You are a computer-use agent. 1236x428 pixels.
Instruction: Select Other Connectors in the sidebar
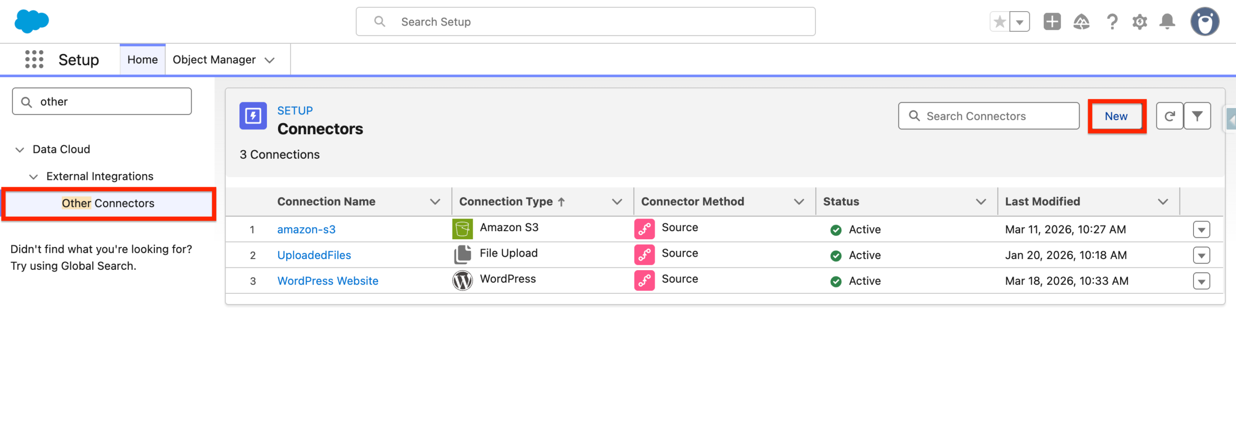click(x=108, y=203)
